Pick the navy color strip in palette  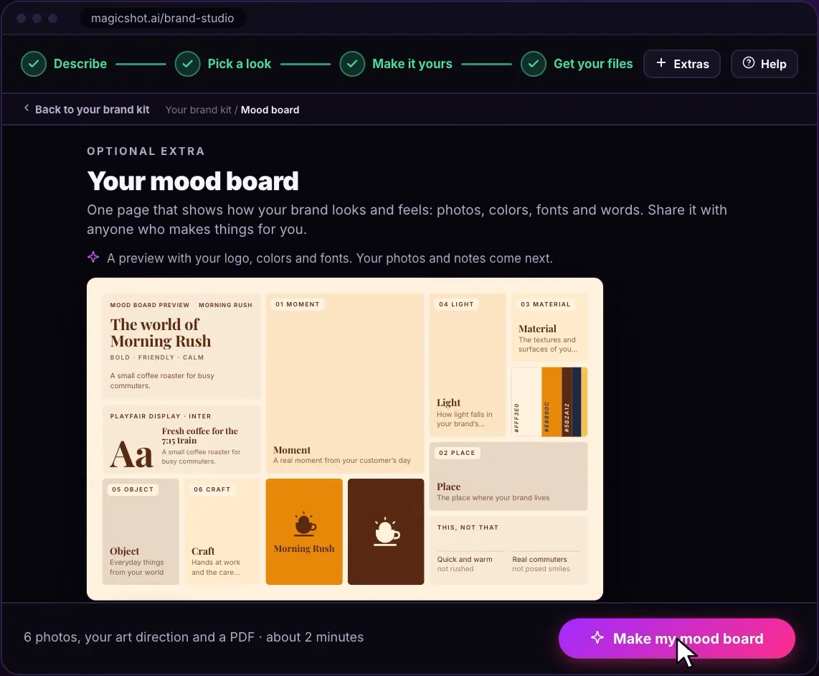[577, 402]
